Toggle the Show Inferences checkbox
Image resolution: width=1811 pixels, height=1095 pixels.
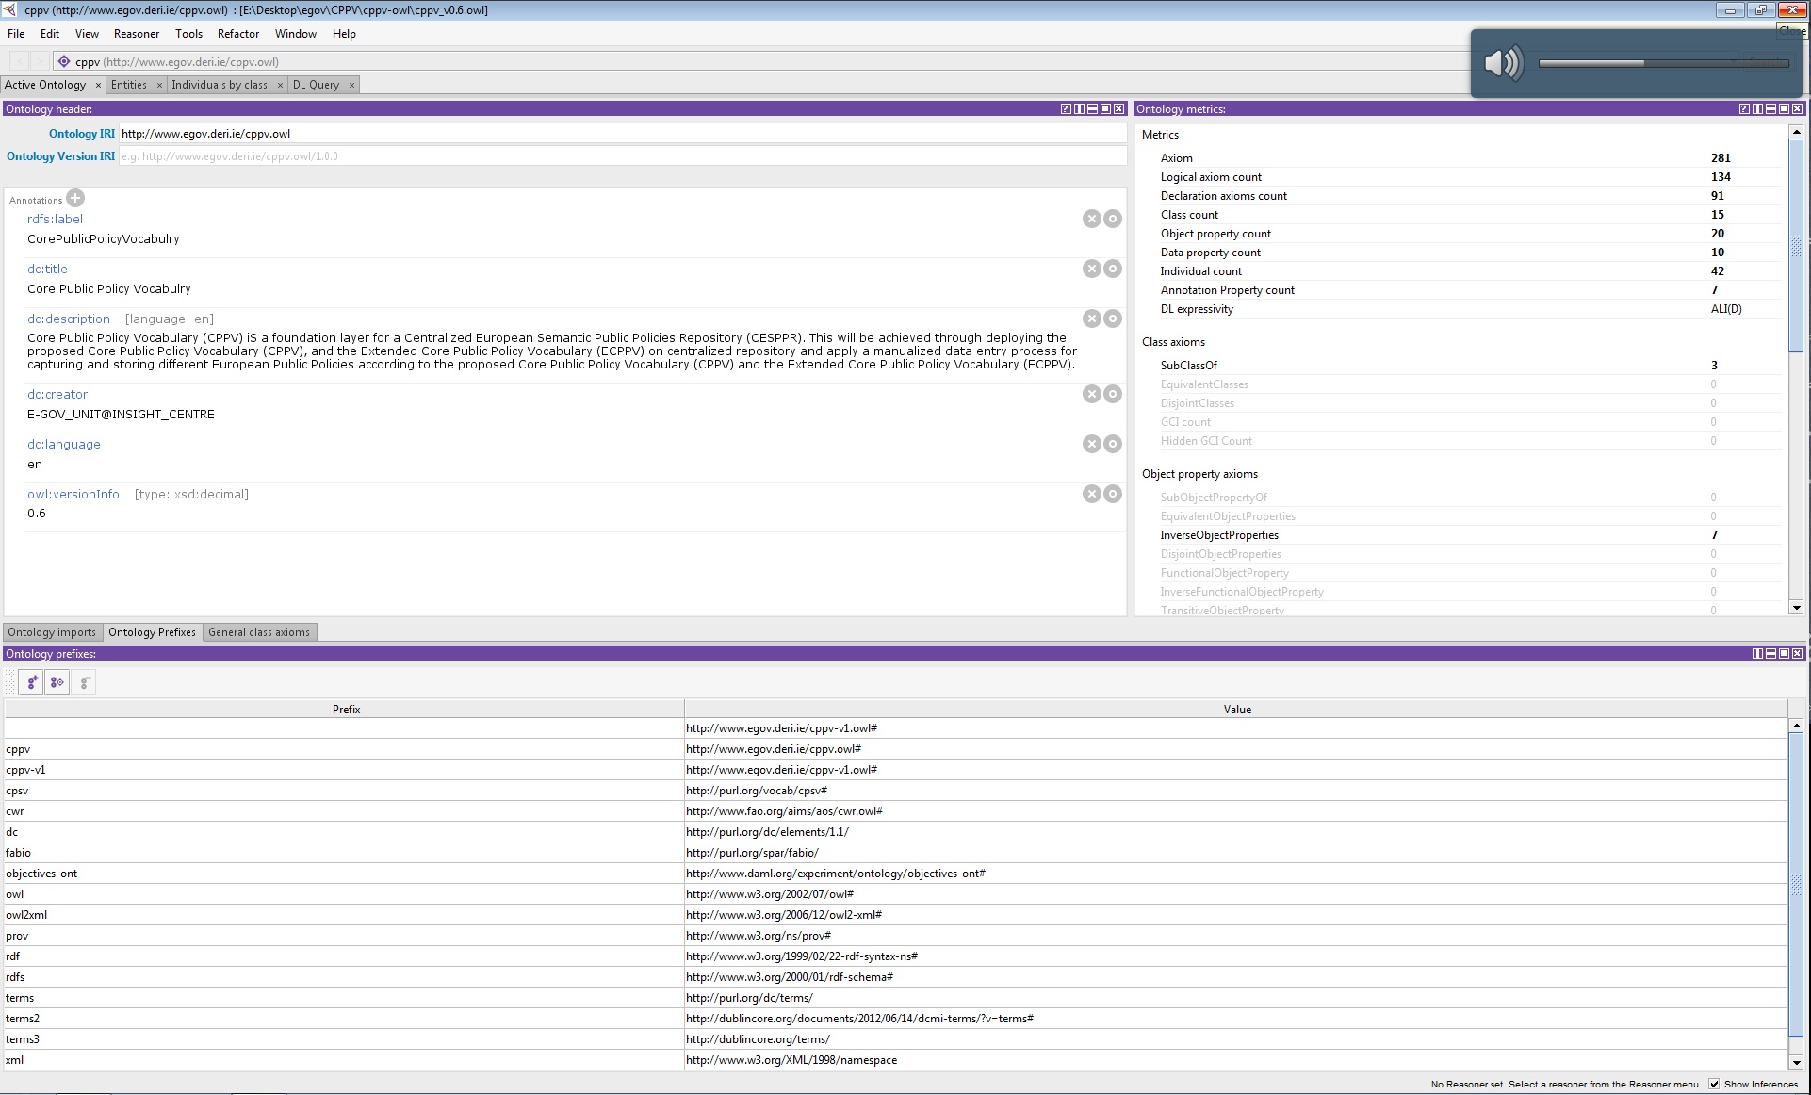click(x=1714, y=1084)
